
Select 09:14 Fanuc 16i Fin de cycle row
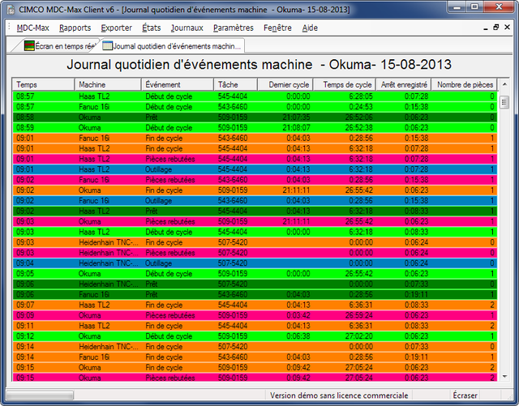[255, 357]
